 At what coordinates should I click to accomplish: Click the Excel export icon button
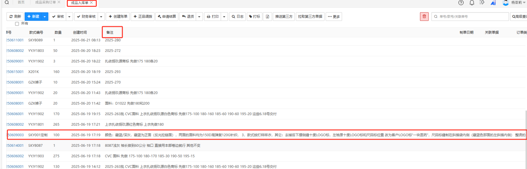[x=267, y=16]
